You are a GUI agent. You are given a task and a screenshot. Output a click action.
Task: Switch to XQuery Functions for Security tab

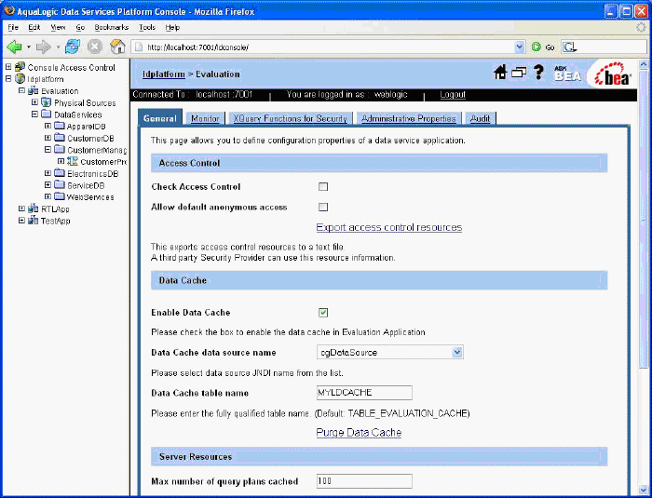pos(290,118)
